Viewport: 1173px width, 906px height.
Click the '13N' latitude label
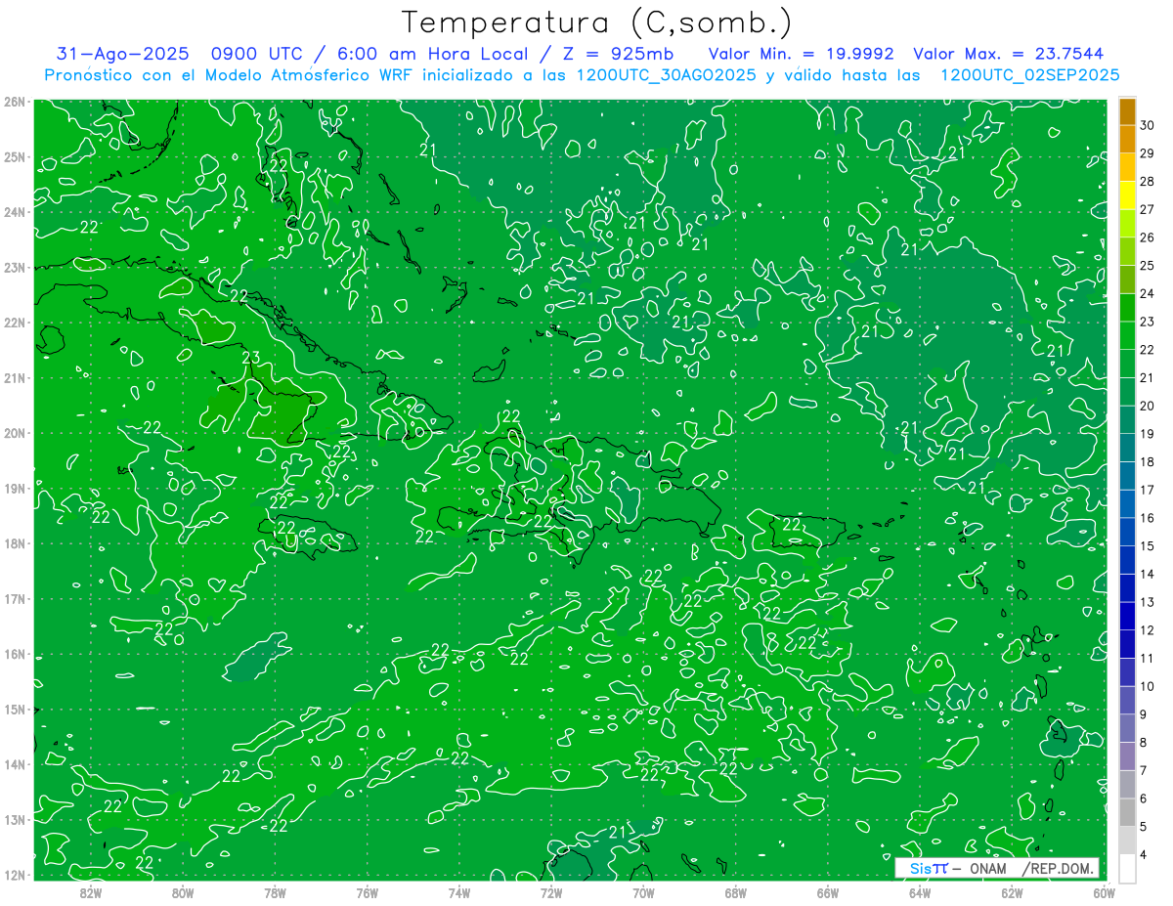coord(15,819)
